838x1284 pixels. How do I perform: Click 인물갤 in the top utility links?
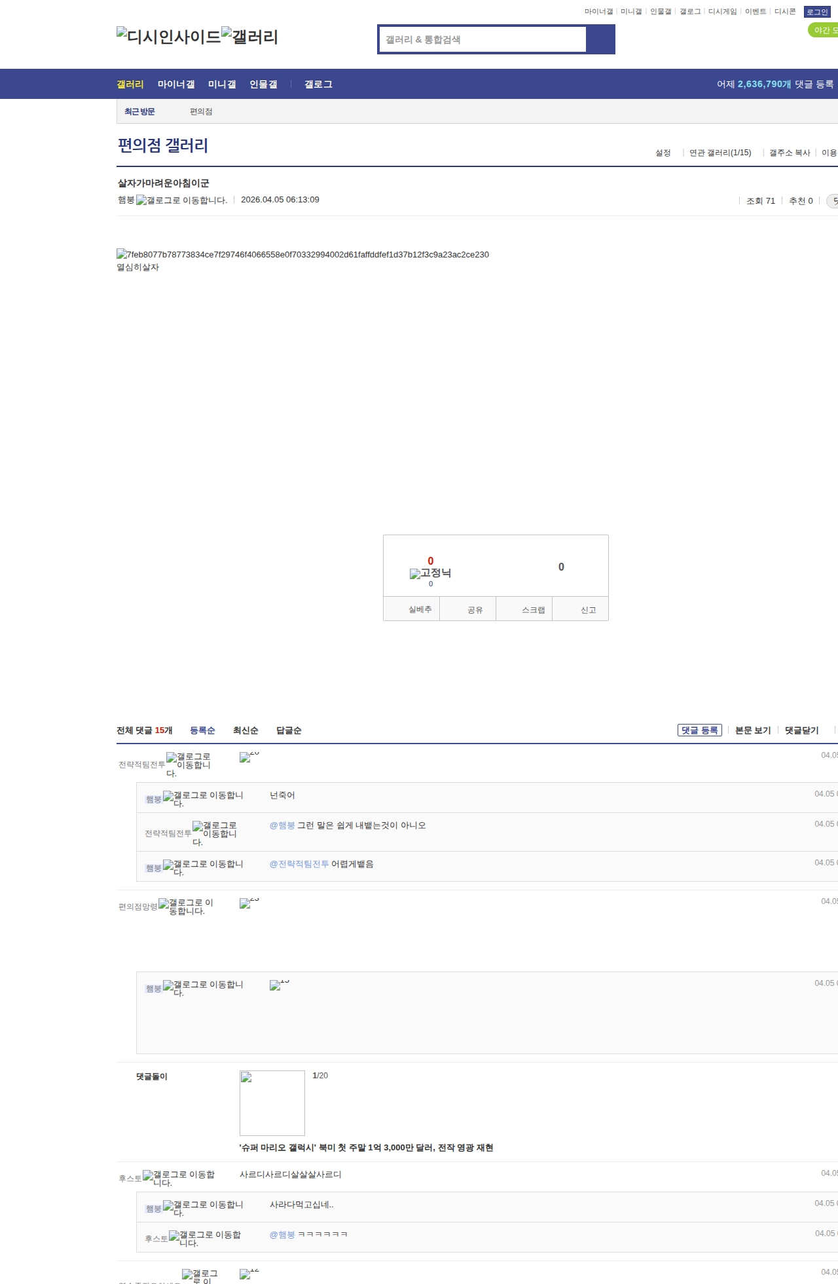[x=661, y=12]
